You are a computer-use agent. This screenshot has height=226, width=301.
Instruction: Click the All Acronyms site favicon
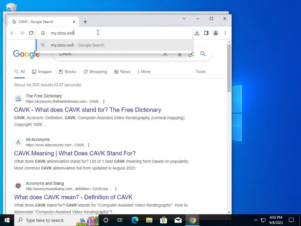[x=18, y=142]
